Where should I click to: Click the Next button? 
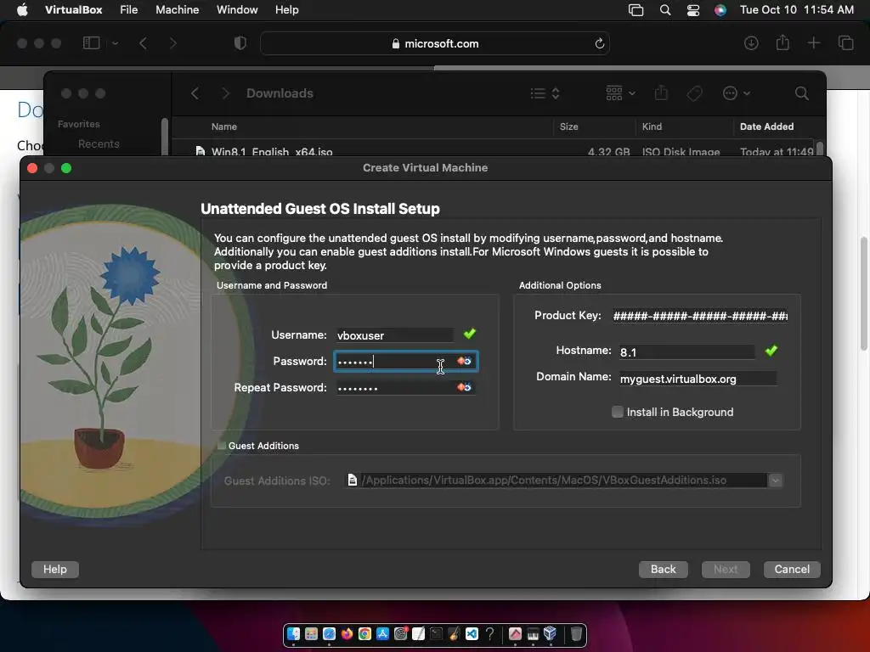(726, 569)
